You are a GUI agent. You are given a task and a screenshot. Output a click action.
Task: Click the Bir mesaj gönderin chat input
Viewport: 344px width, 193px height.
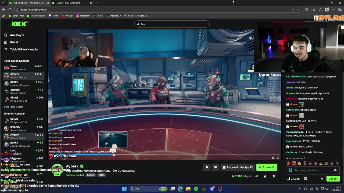click(x=313, y=170)
